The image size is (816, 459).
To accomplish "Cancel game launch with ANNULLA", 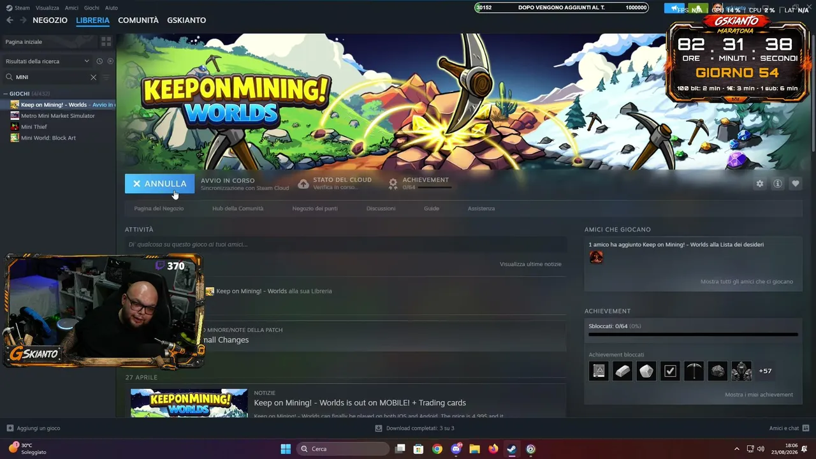I will [x=159, y=184].
